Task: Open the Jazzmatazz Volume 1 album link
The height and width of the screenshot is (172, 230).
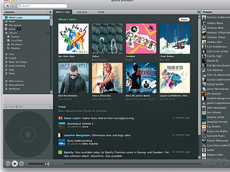Action: point(80,124)
